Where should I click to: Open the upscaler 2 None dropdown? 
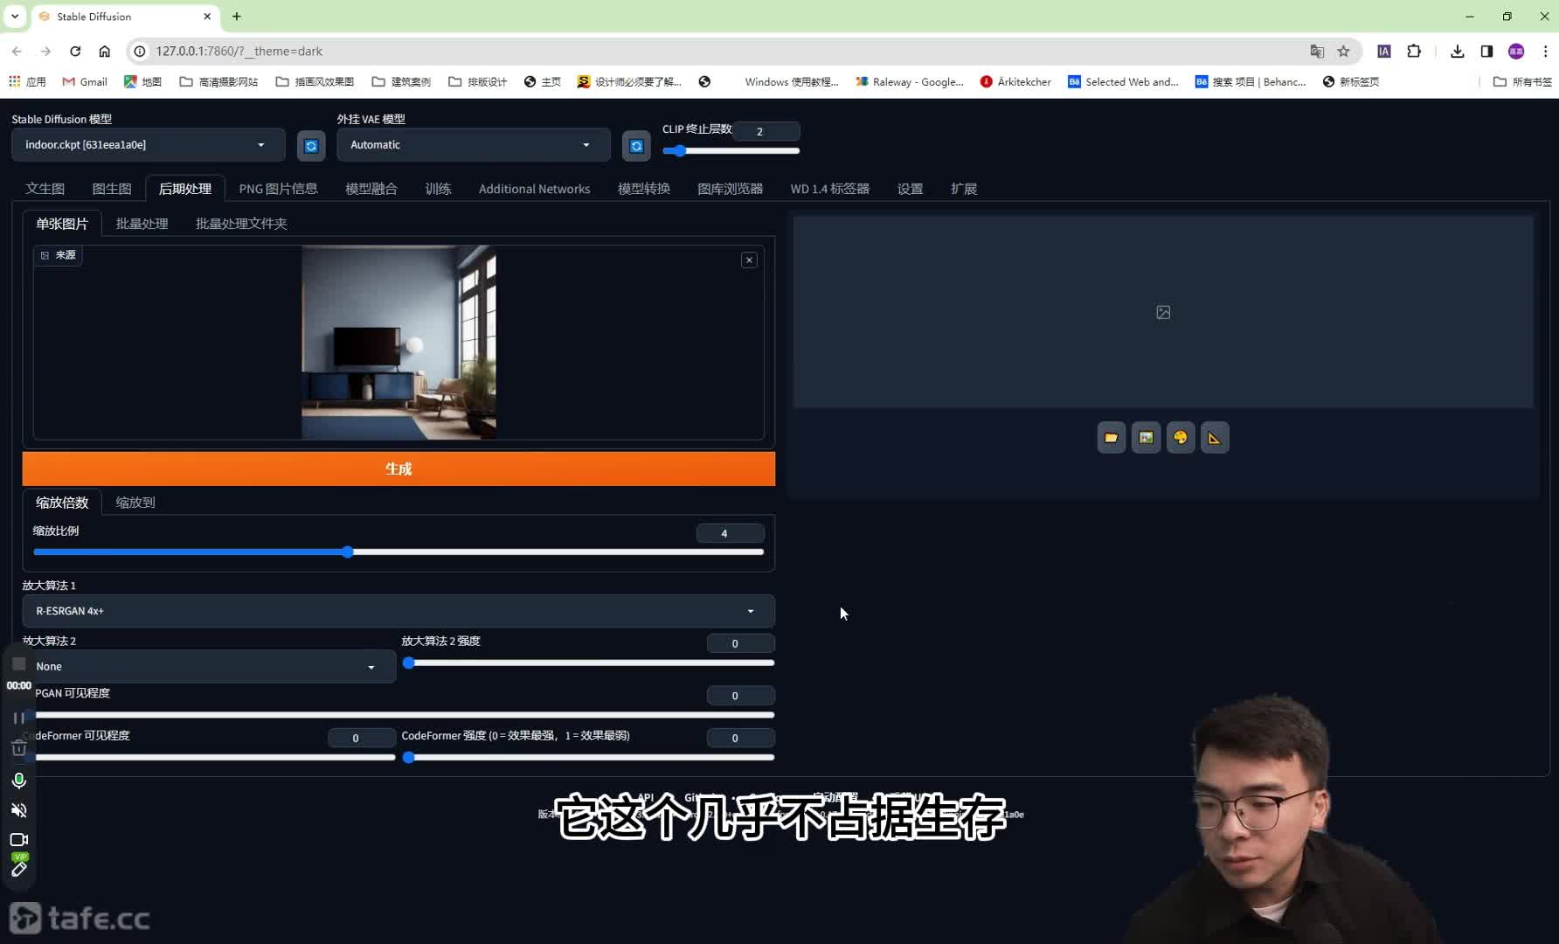pyautogui.click(x=209, y=666)
